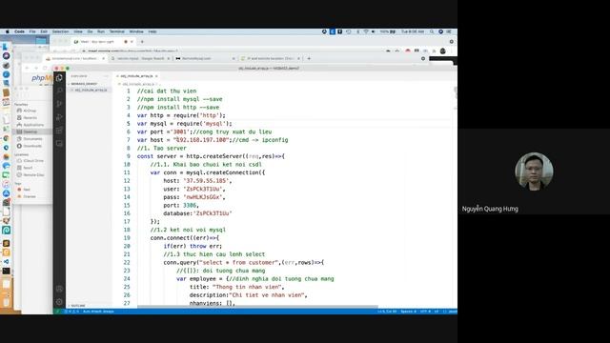
Task: Open Manage gear icon in activity bar
Action: click(x=59, y=301)
